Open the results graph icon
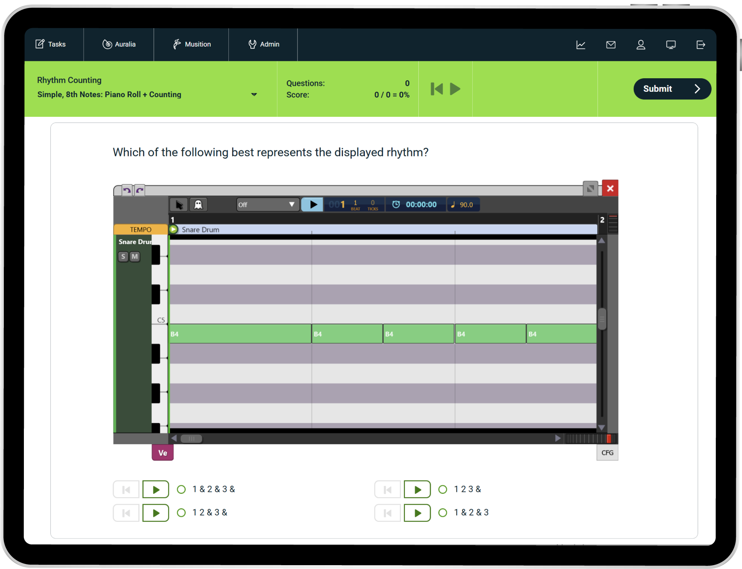Screen dimensions: 742x569 point(581,45)
